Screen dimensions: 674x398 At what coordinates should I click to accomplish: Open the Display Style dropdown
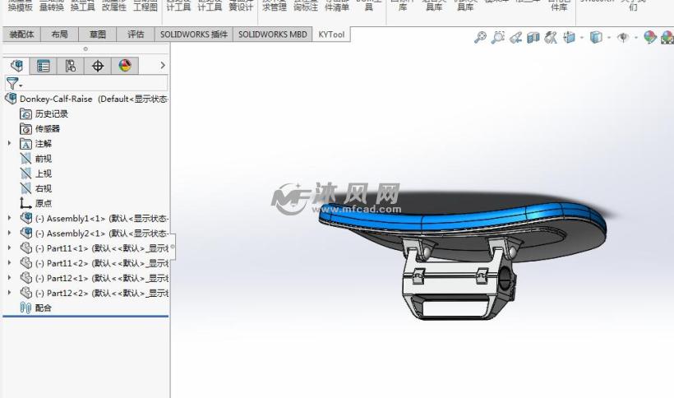pyautogui.click(x=595, y=38)
